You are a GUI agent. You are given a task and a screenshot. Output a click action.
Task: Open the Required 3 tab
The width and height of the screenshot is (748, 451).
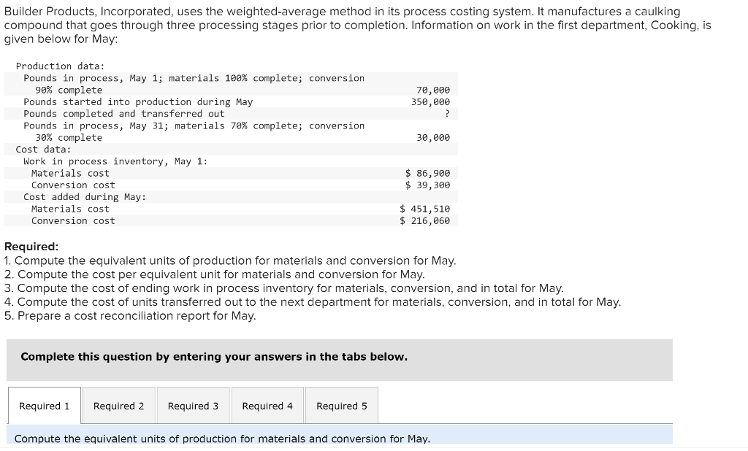click(193, 406)
